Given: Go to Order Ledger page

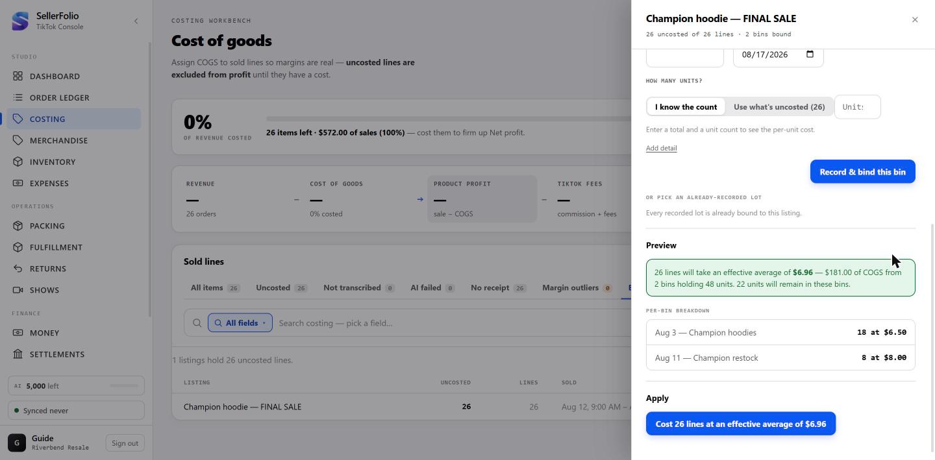Looking at the screenshot, I should pyautogui.click(x=74, y=97).
